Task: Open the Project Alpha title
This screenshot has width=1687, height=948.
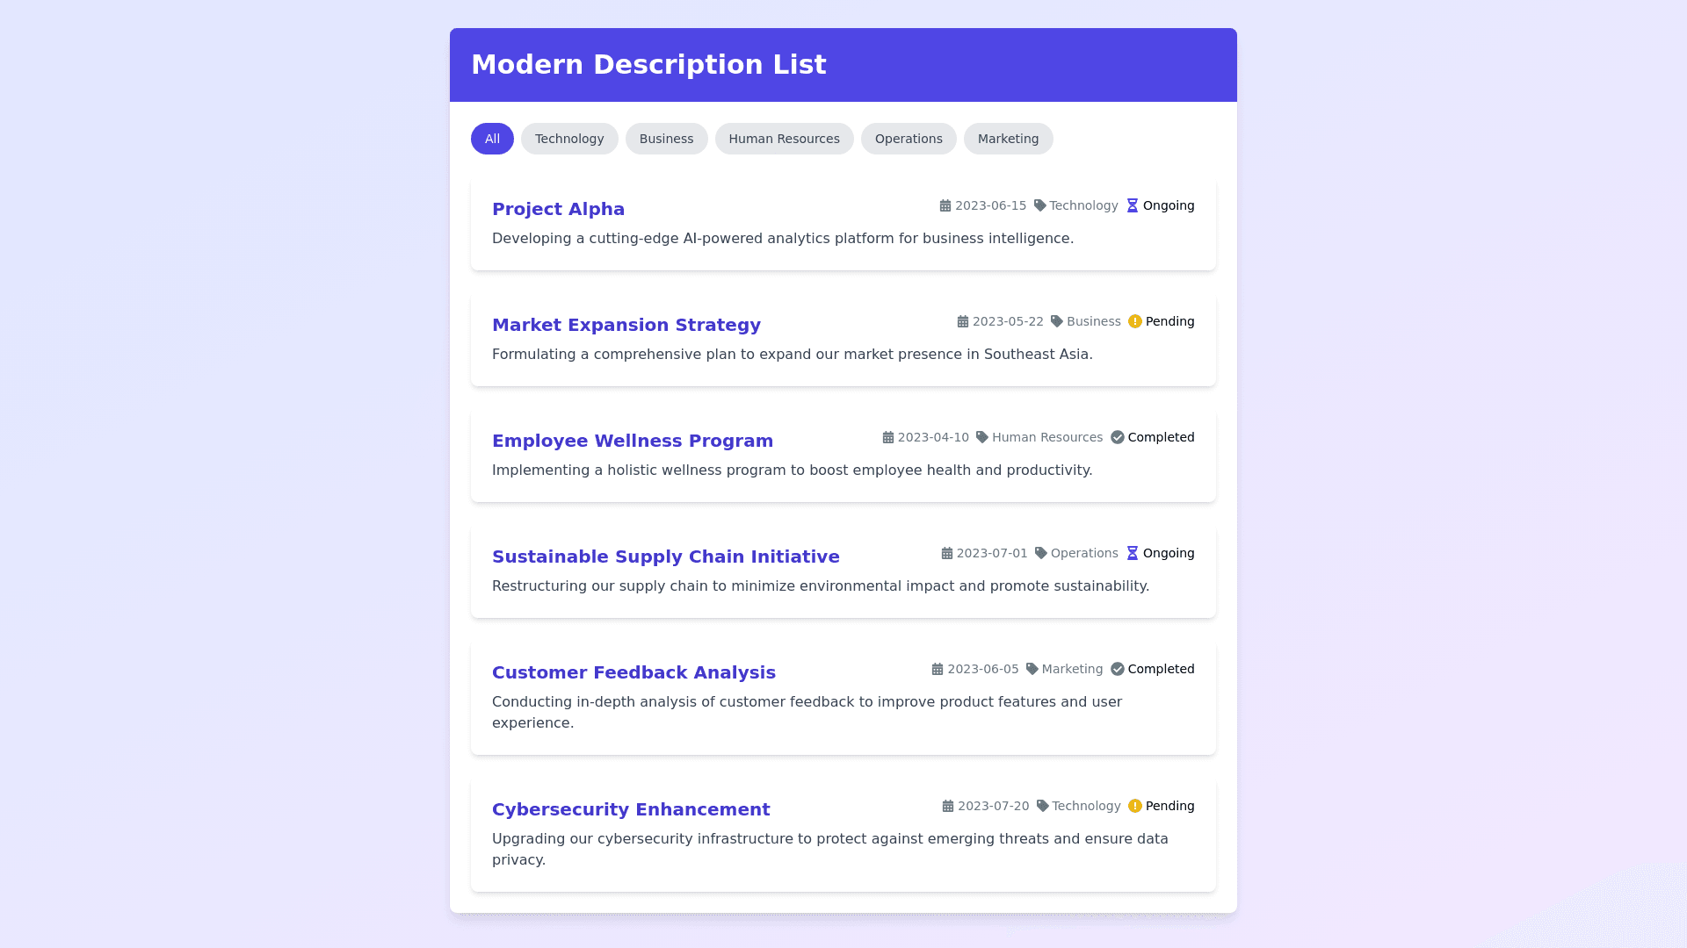Action: pyautogui.click(x=558, y=209)
